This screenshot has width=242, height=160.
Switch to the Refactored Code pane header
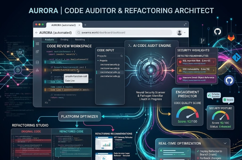coord(71,132)
